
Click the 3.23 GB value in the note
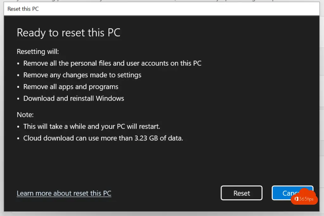click(x=146, y=138)
